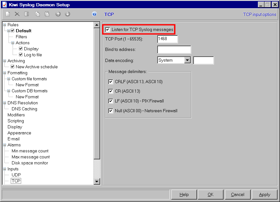The height and width of the screenshot is (202, 280).
Task: Click the Bind to address field
Action: [x=174, y=50]
